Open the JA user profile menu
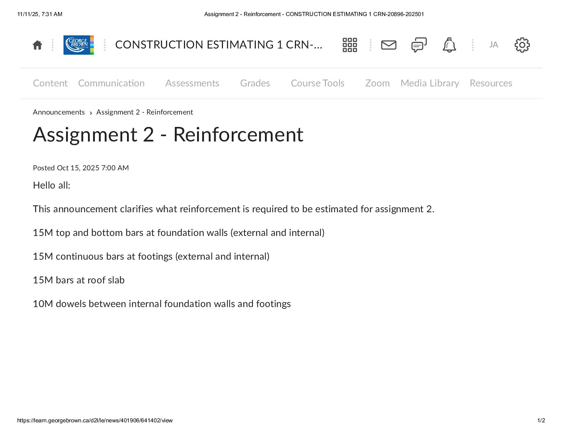The height and width of the screenshot is (434, 562). (493, 45)
